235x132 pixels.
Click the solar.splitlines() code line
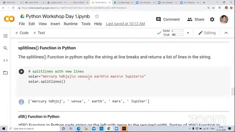pos(47,81)
